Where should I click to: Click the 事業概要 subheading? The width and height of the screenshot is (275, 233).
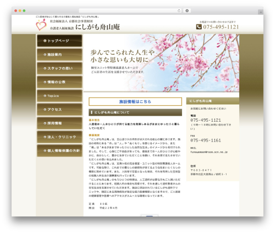click(94, 135)
